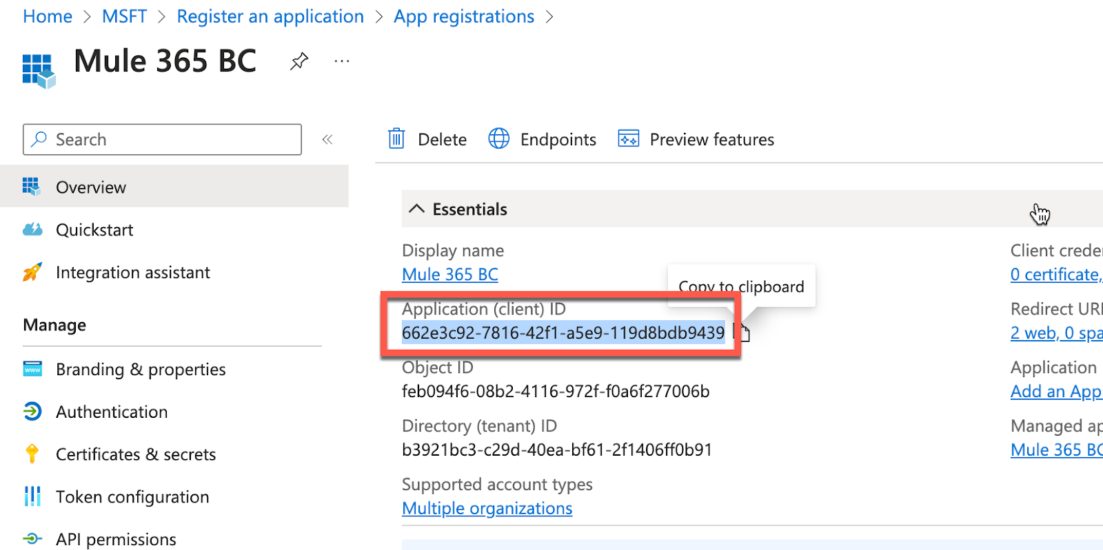
Task: Click the Mule 365 BC display name link
Action: click(450, 275)
